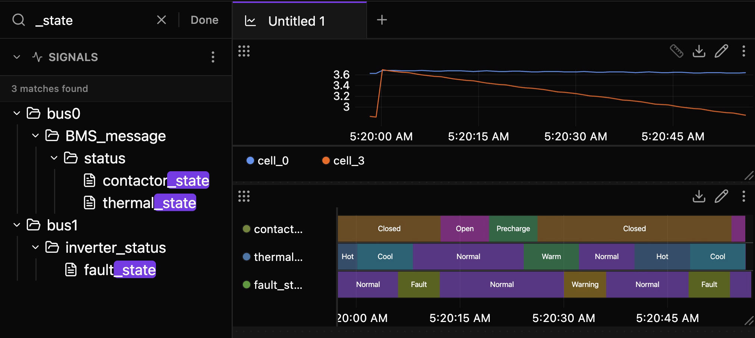Download the top chart data

(699, 51)
